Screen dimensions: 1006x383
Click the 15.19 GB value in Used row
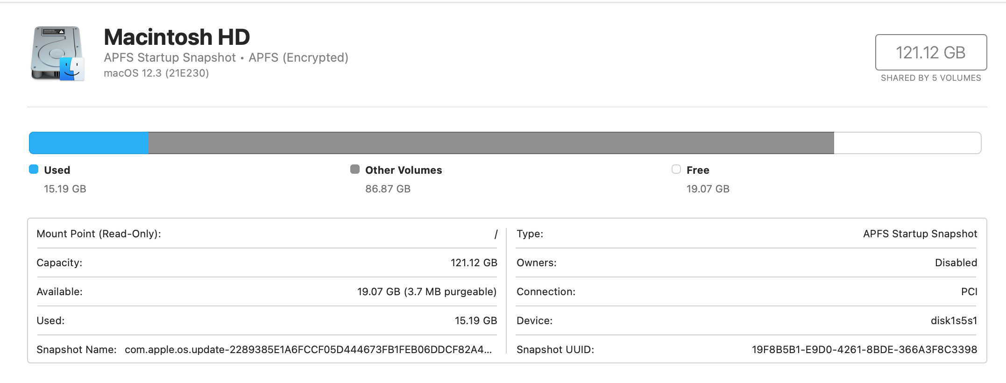(x=476, y=320)
